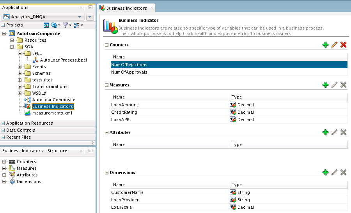Expand the Application Resources accordion
Image resolution: width=351 pixels, height=213 pixels.
click(x=3, y=123)
